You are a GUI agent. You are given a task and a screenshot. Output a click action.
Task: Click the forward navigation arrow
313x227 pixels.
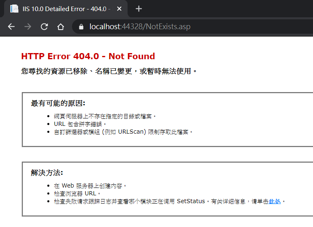(x=28, y=27)
